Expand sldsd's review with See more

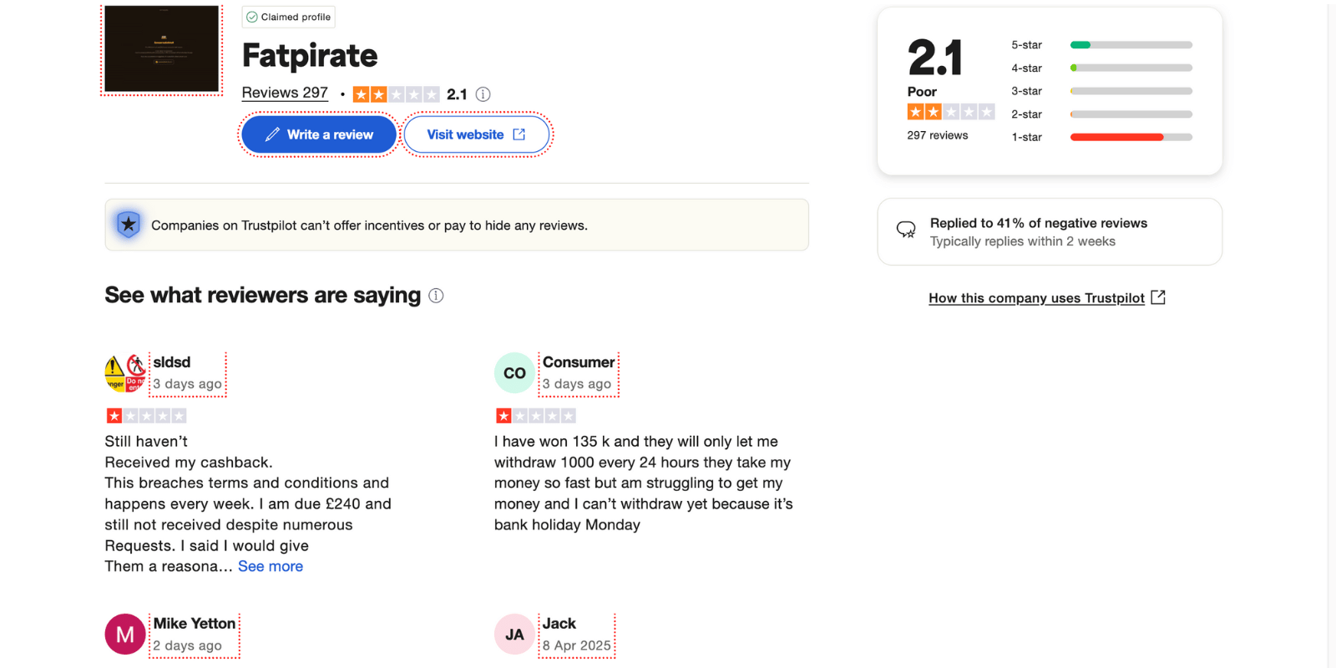click(x=271, y=566)
